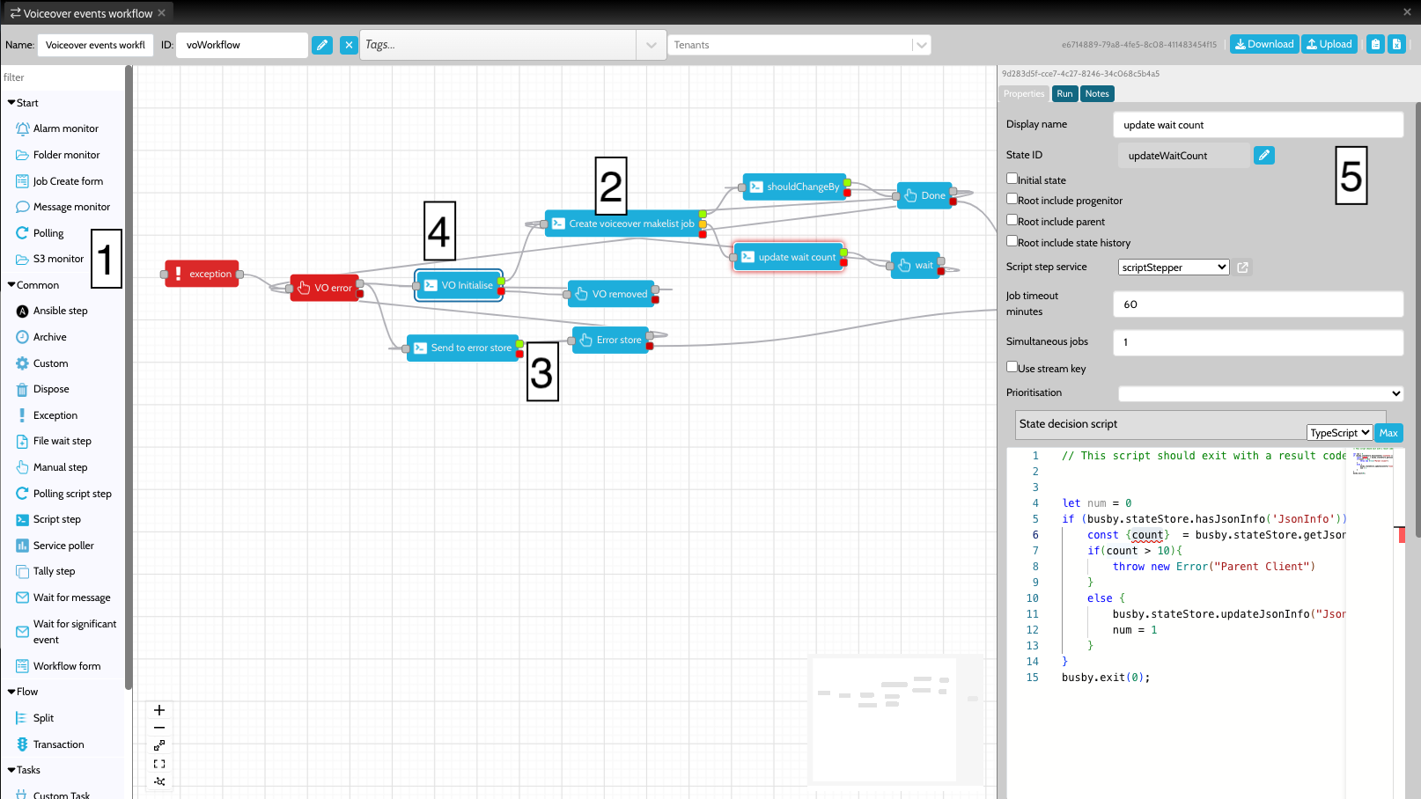Enable the Initial state checkbox
Image resolution: width=1421 pixels, height=799 pixels.
[1012, 179]
